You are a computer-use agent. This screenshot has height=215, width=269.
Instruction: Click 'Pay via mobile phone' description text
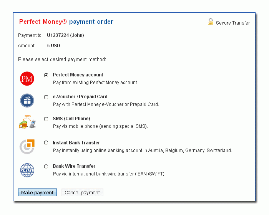pos(100,126)
